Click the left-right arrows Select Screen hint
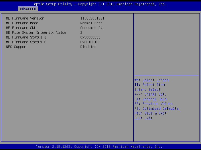Image resolution: width=201 pixels, height=150 pixels. pos(152,80)
